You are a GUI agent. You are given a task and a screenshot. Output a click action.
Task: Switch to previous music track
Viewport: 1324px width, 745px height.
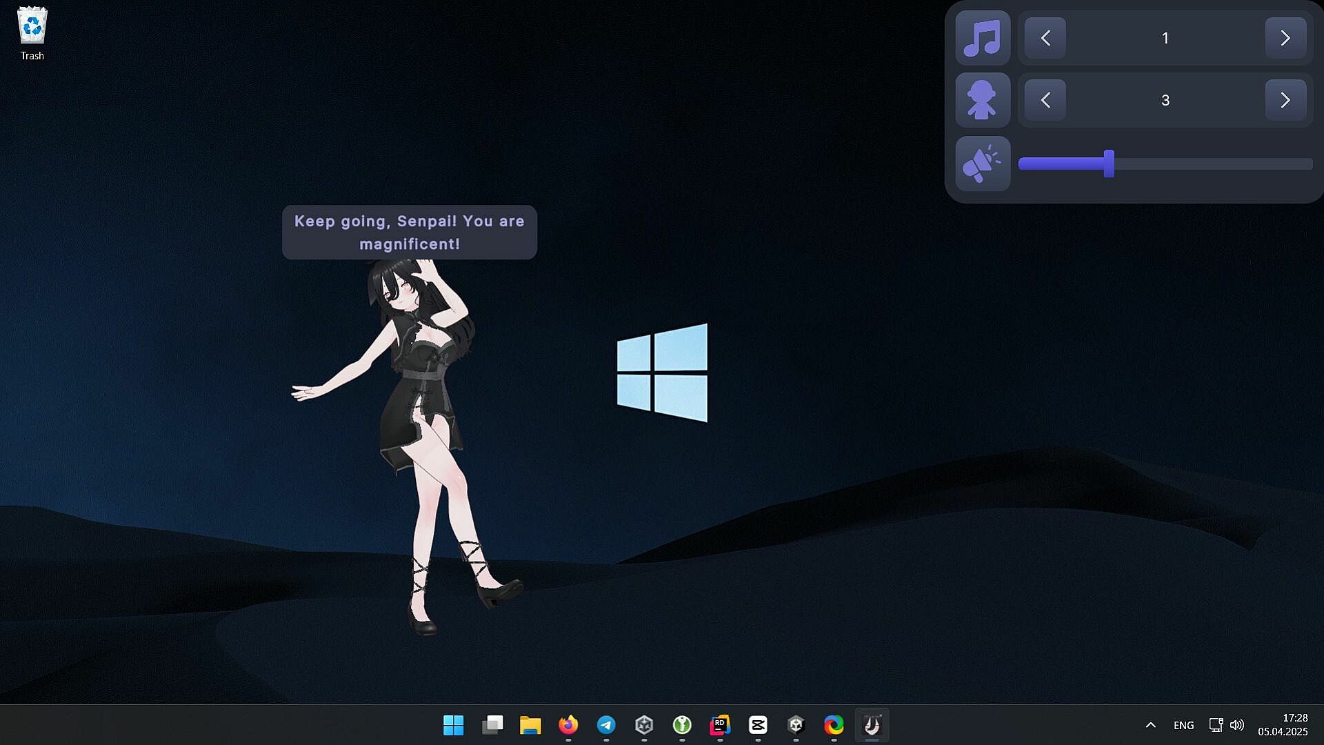[1045, 38]
